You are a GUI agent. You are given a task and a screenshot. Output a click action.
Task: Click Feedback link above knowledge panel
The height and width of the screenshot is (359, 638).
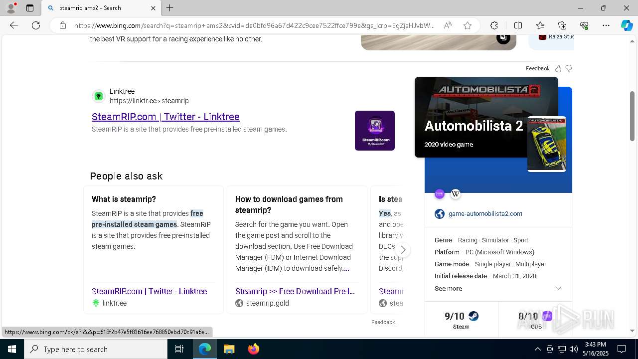[x=537, y=68]
